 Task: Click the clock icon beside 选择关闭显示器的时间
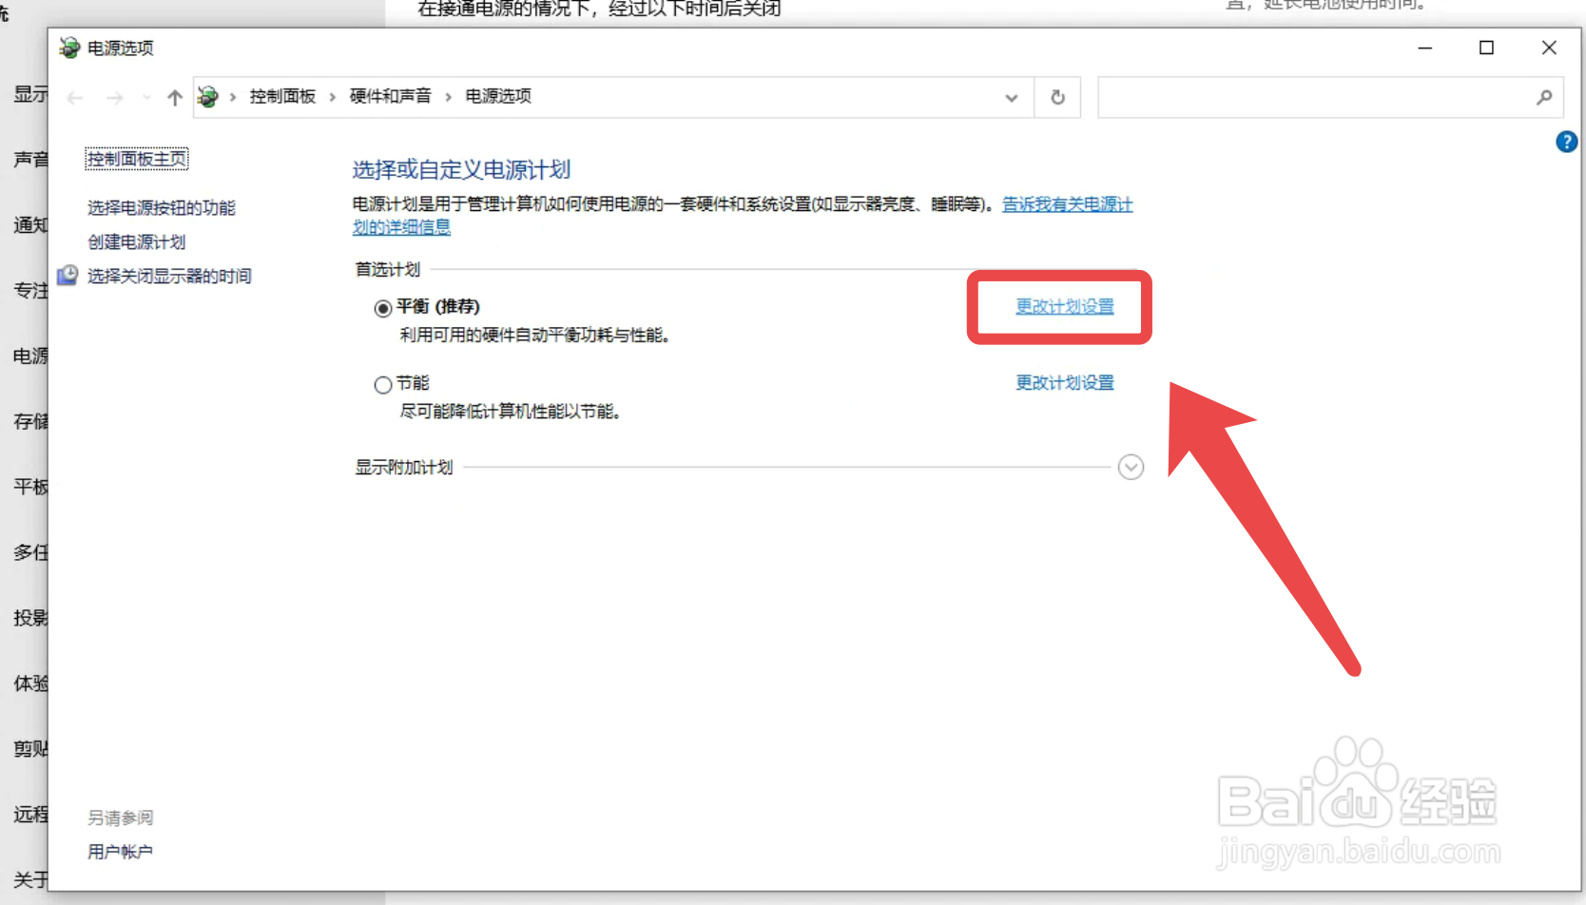coord(67,275)
